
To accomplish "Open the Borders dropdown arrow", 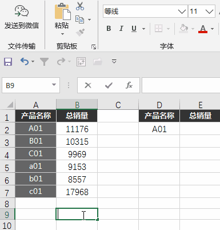I will (x=168, y=29).
